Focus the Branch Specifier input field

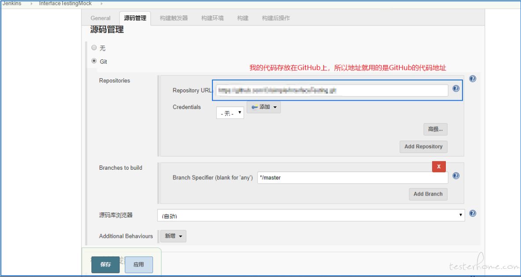coord(353,178)
